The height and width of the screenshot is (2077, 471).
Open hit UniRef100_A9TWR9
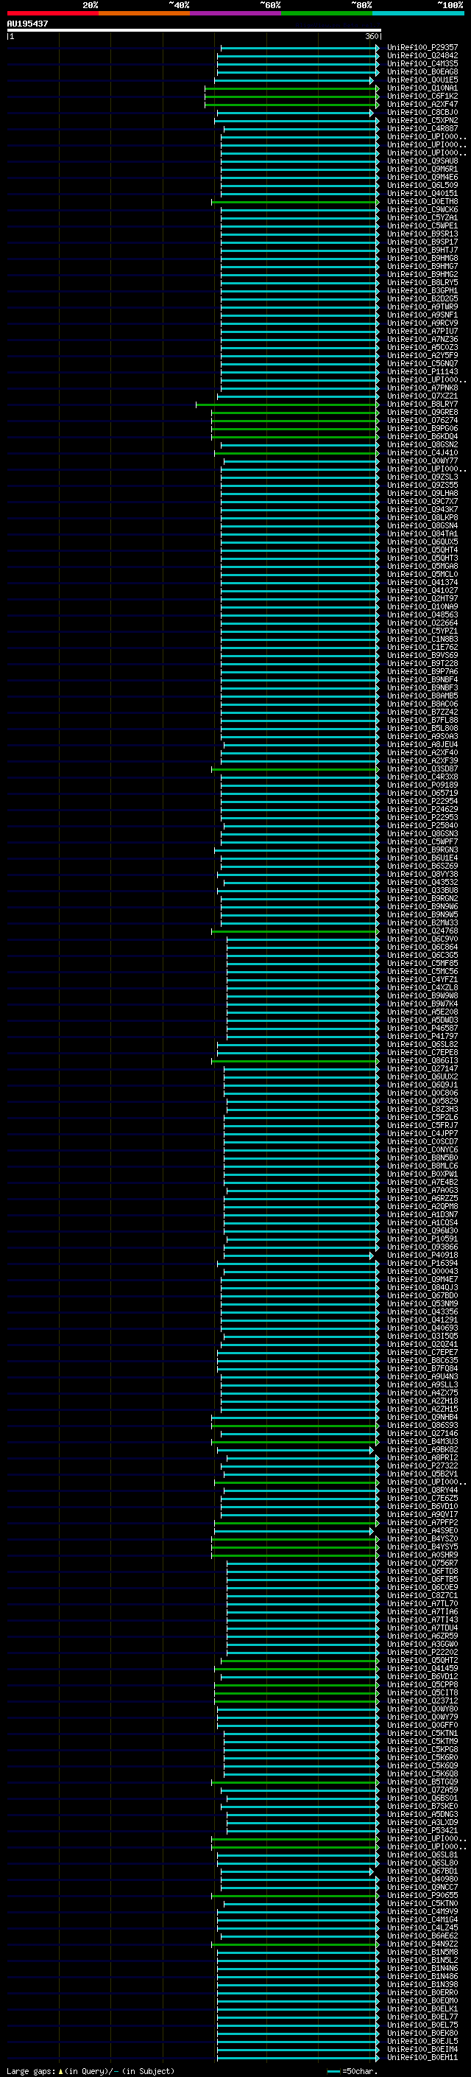tap(422, 307)
